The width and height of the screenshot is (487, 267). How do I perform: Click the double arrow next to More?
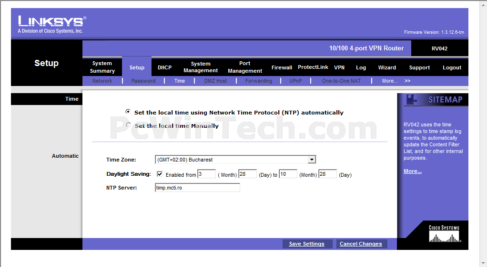click(x=407, y=81)
